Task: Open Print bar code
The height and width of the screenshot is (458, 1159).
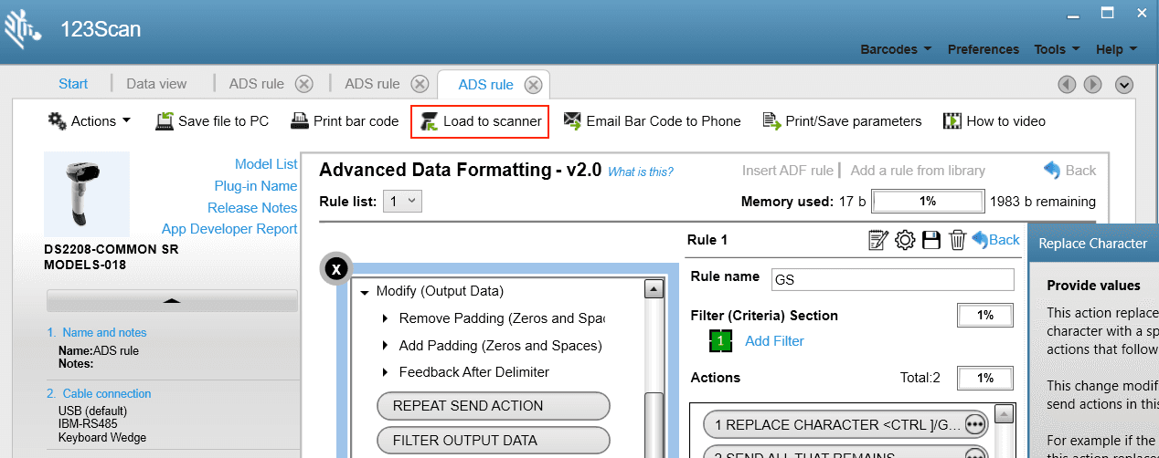Action: coord(345,121)
